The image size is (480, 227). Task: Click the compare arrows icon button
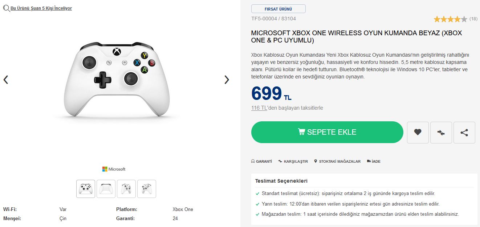point(441,133)
